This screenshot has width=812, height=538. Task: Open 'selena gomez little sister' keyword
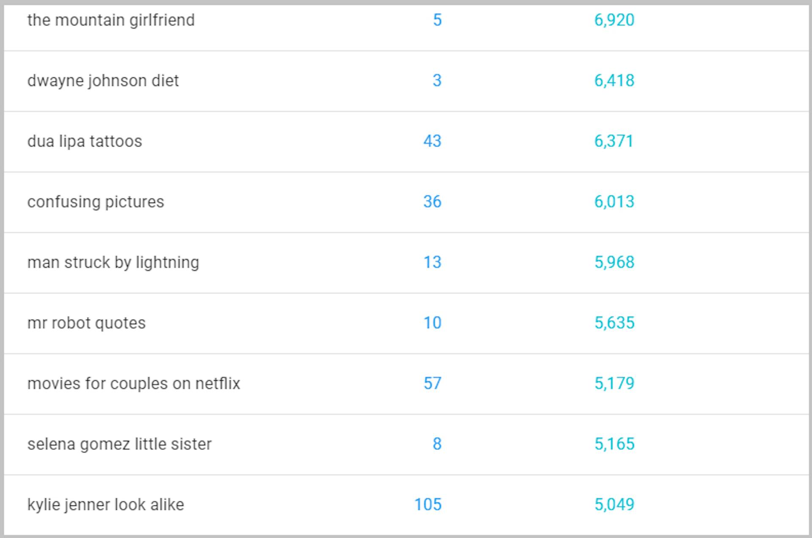tap(119, 444)
